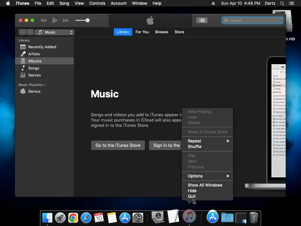Image resolution: width=301 pixels, height=226 pixels.
Task: Choose Quit in the dock menu
Action: coord(207,196)
